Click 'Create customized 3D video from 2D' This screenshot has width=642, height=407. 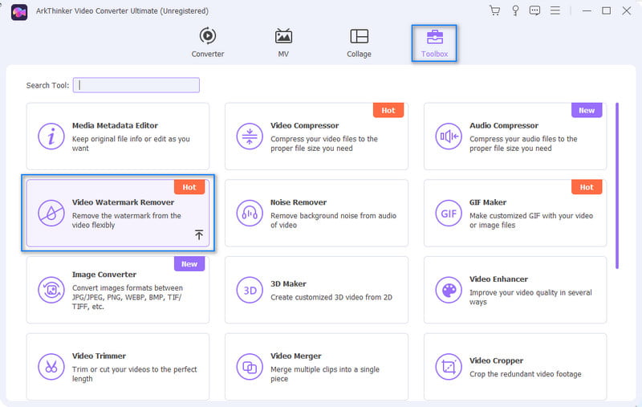point(331,297)
